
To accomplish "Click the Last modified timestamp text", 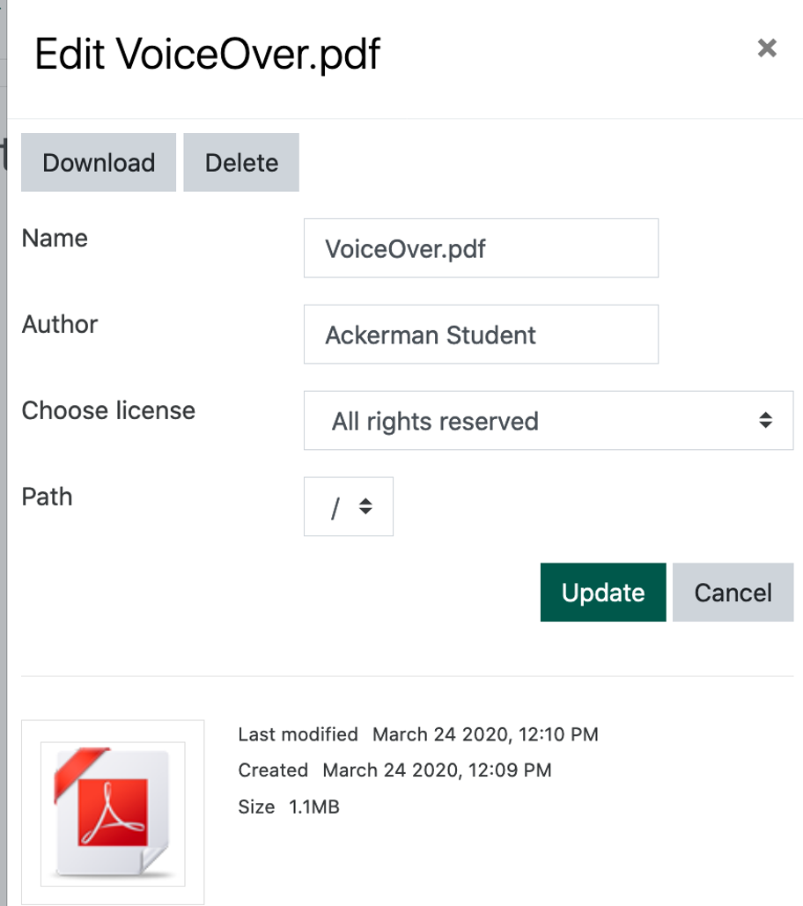I will [417, 734].
